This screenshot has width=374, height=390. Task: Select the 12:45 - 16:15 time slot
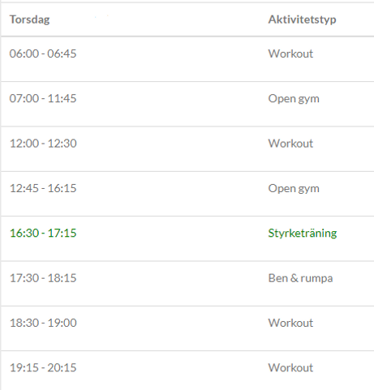pyautogui.click(x=43, y=188)
